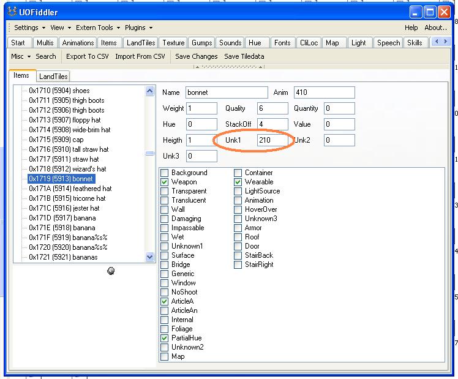
Task: Switch to the Multis tab
Action: [x=45, y=43]
